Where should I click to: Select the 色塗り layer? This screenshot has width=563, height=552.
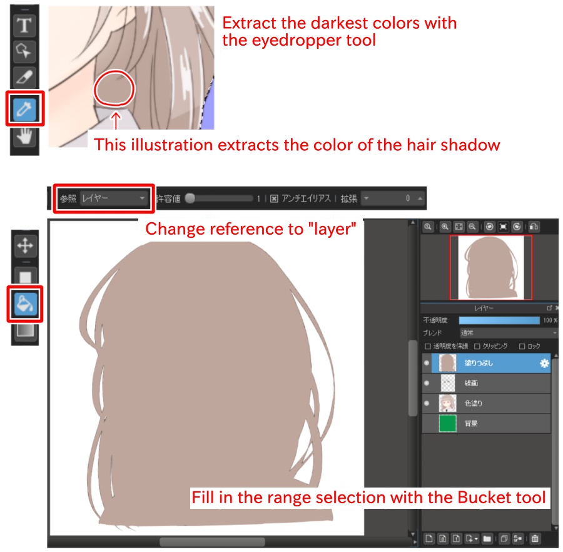pos(490,403)
